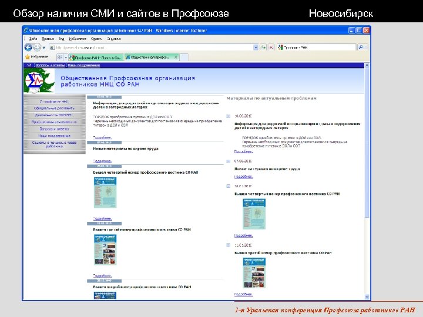Open fourth issue cover in right column
The image size is (423, 317).
254,214
